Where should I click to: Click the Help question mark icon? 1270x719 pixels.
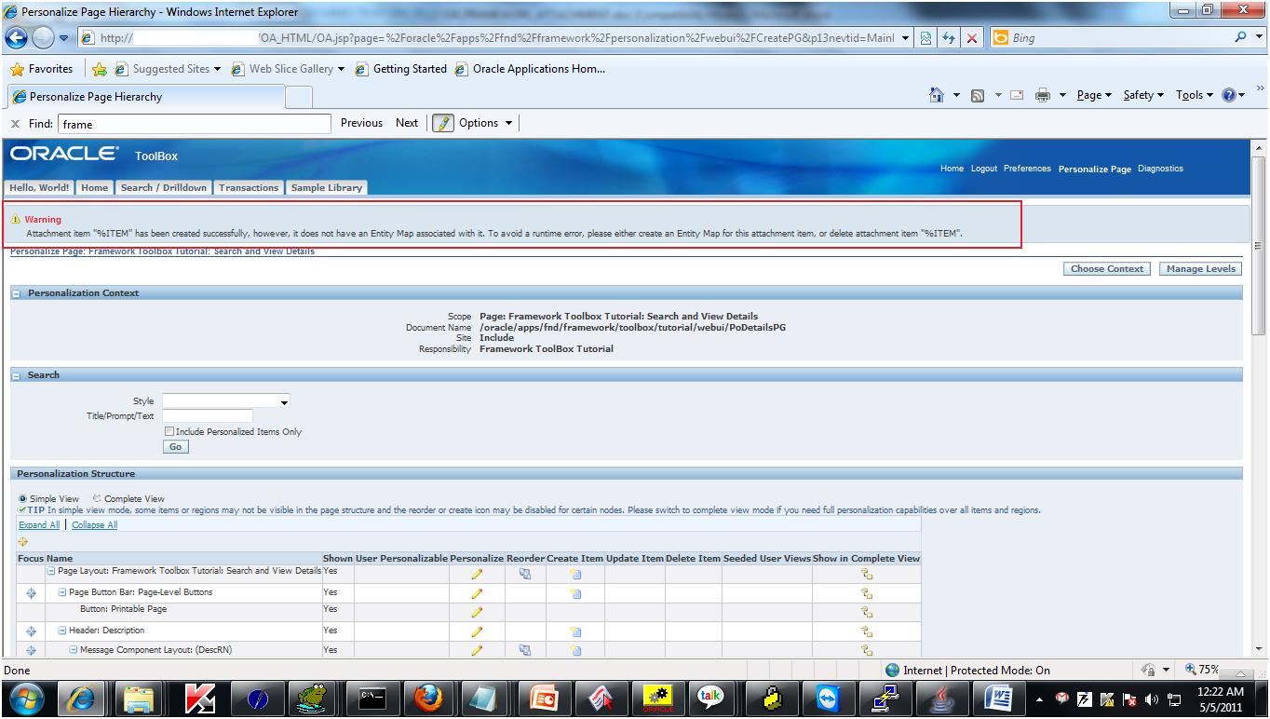click(1229, 95)
